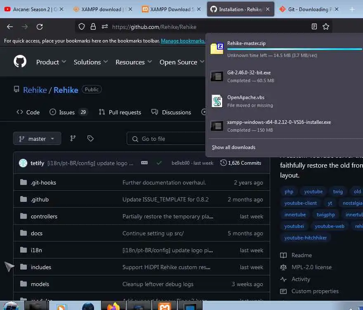Click the Windows Start button
The height and width of the screenshot is (310, 363).
(11, 305)
